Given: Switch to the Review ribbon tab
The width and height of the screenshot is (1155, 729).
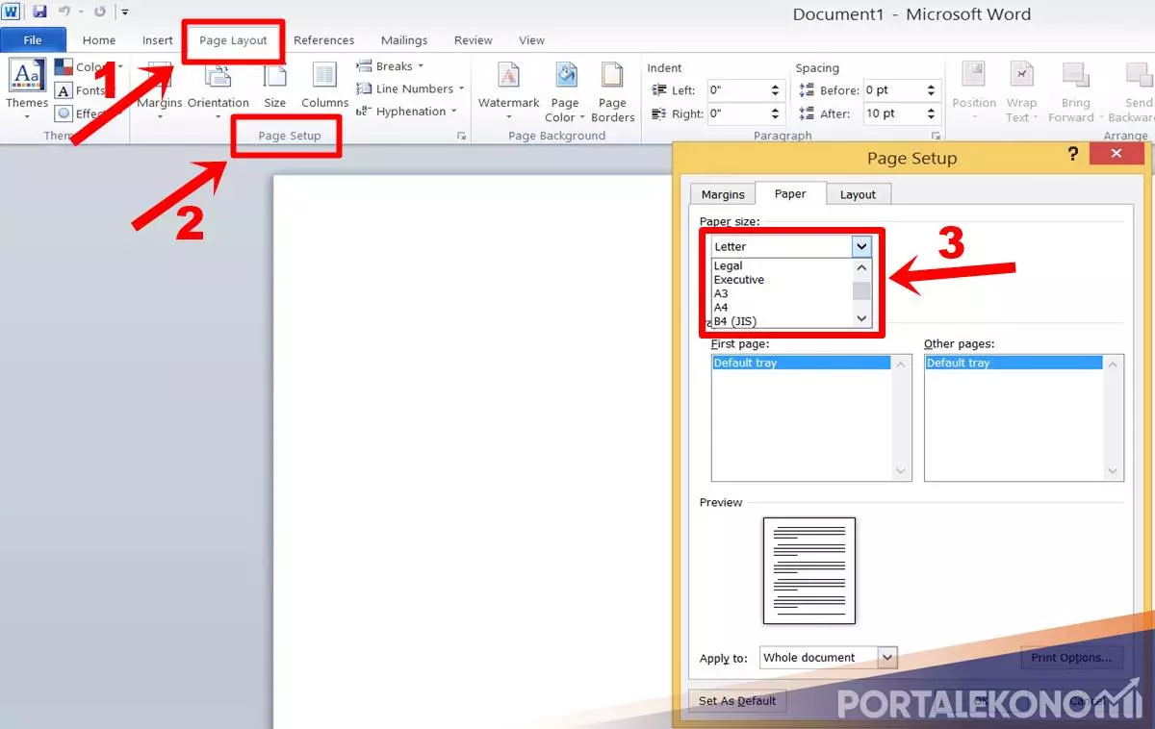Looking at the screenshot, I should pos(474,40).
